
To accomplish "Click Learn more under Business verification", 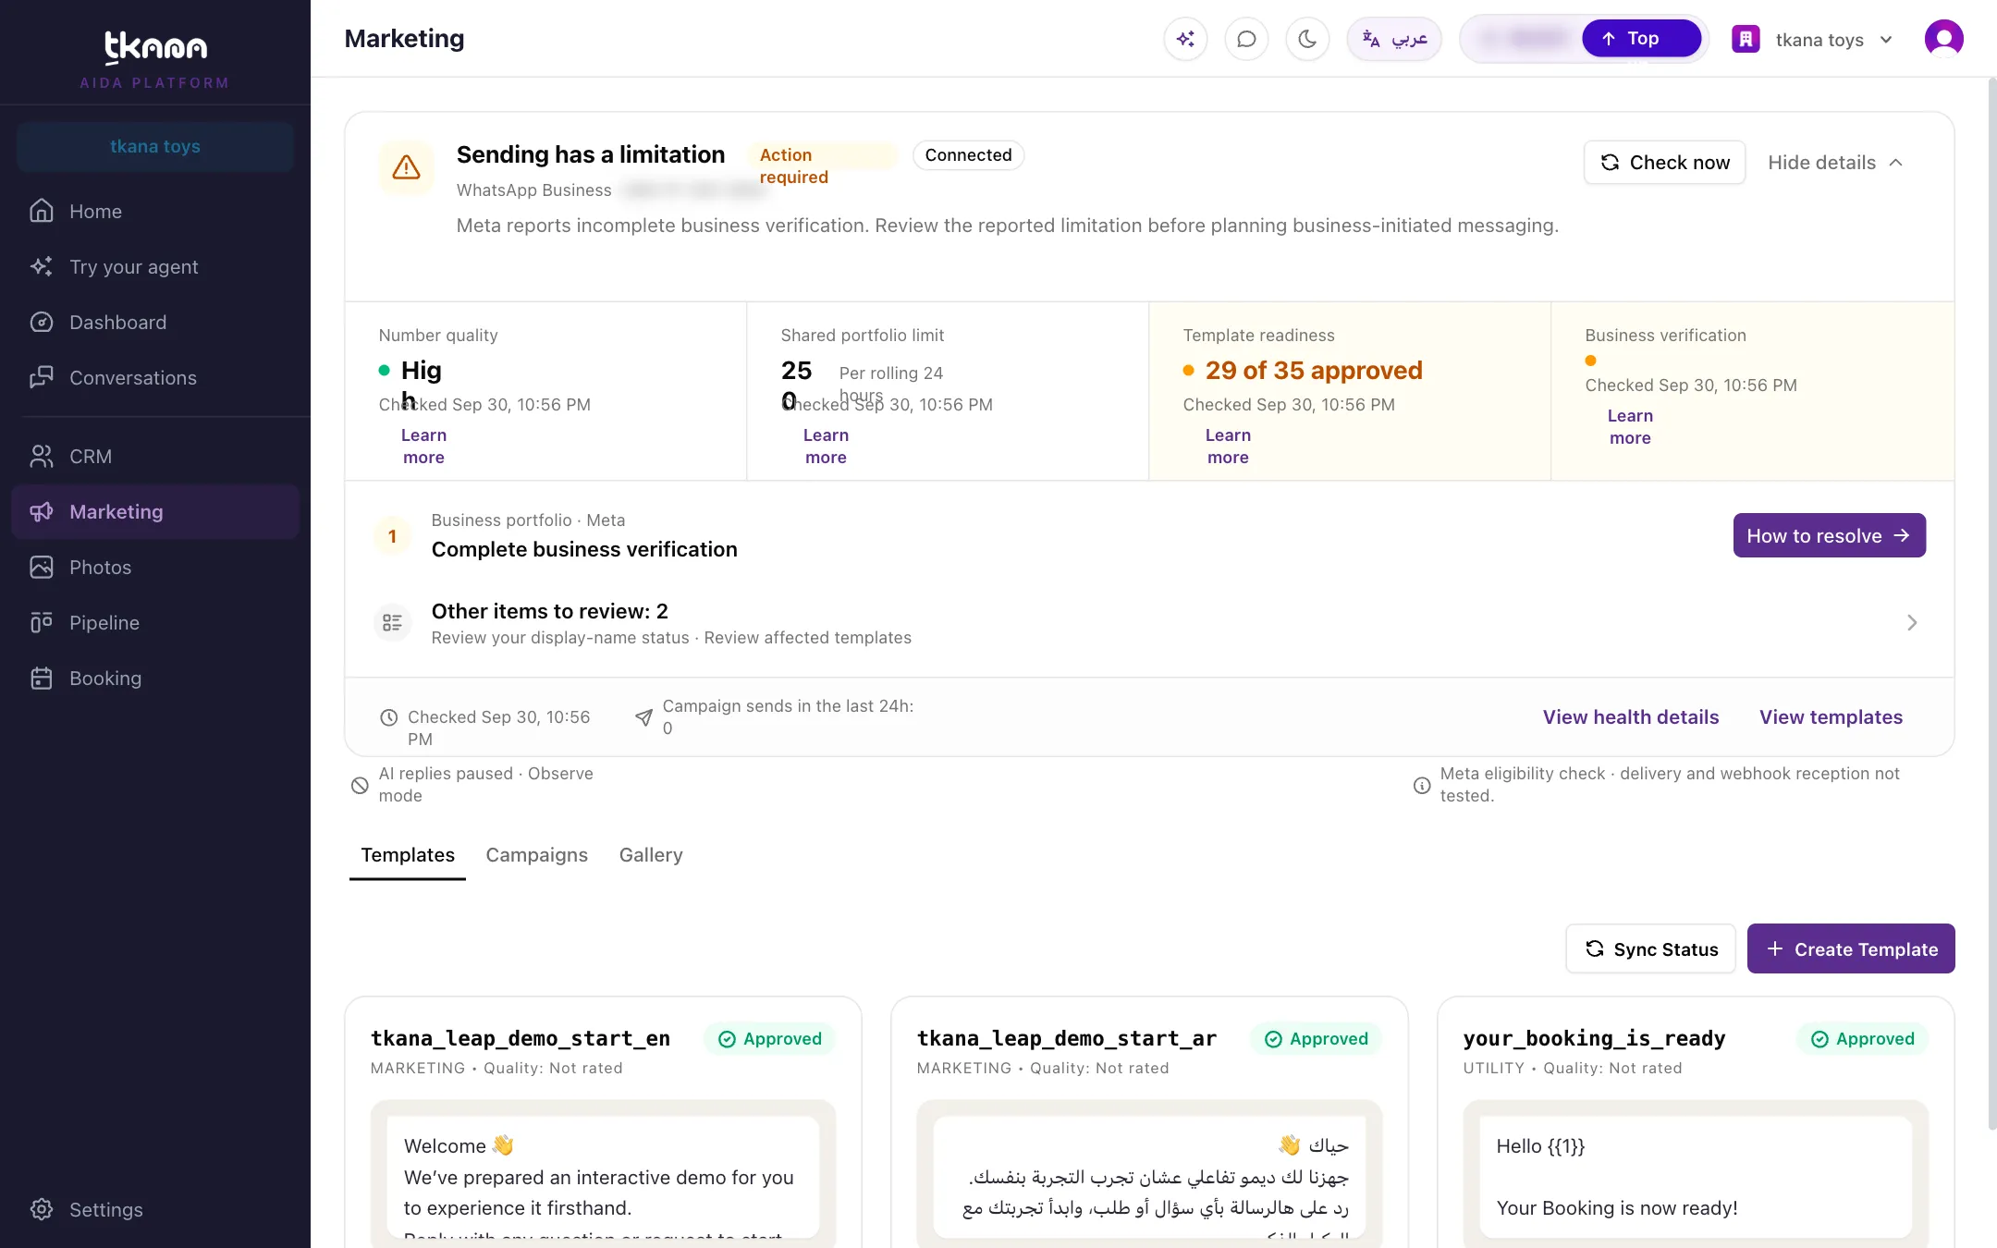I will [1630, 427].
